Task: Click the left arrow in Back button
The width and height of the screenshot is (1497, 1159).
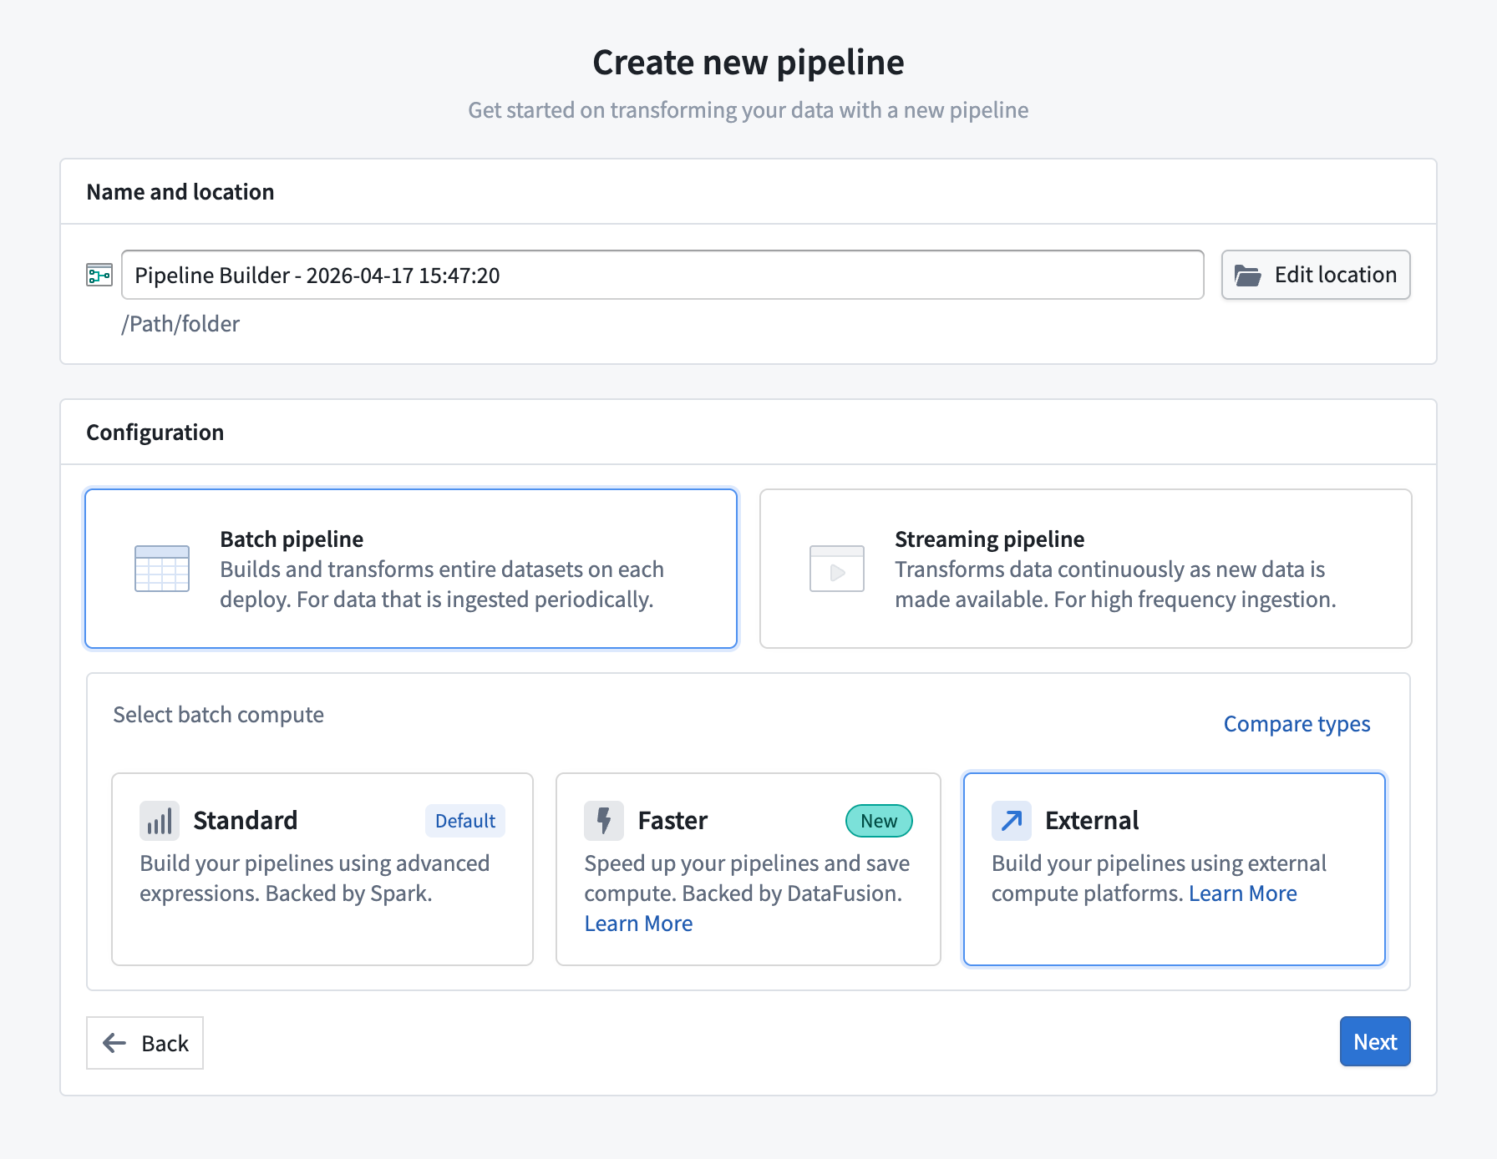Action: [114, 1043]
